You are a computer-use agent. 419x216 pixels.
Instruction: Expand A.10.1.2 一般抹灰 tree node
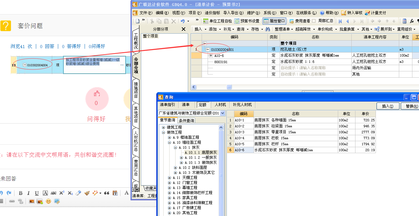pos(182,158)
